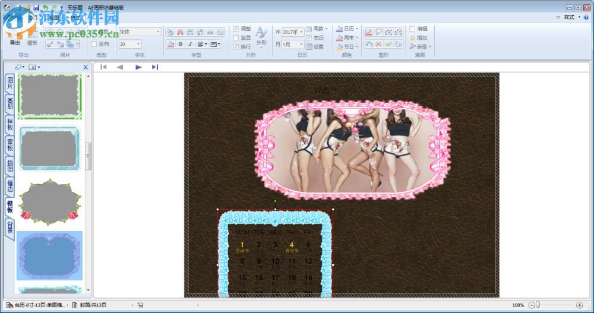Toggle the 农历 lunar calendar checkbox

pos(315,38)
